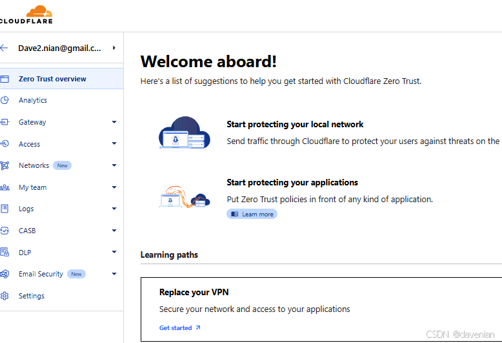Click the Learning paths heading
Screen dimensions: 502x343
169,255
